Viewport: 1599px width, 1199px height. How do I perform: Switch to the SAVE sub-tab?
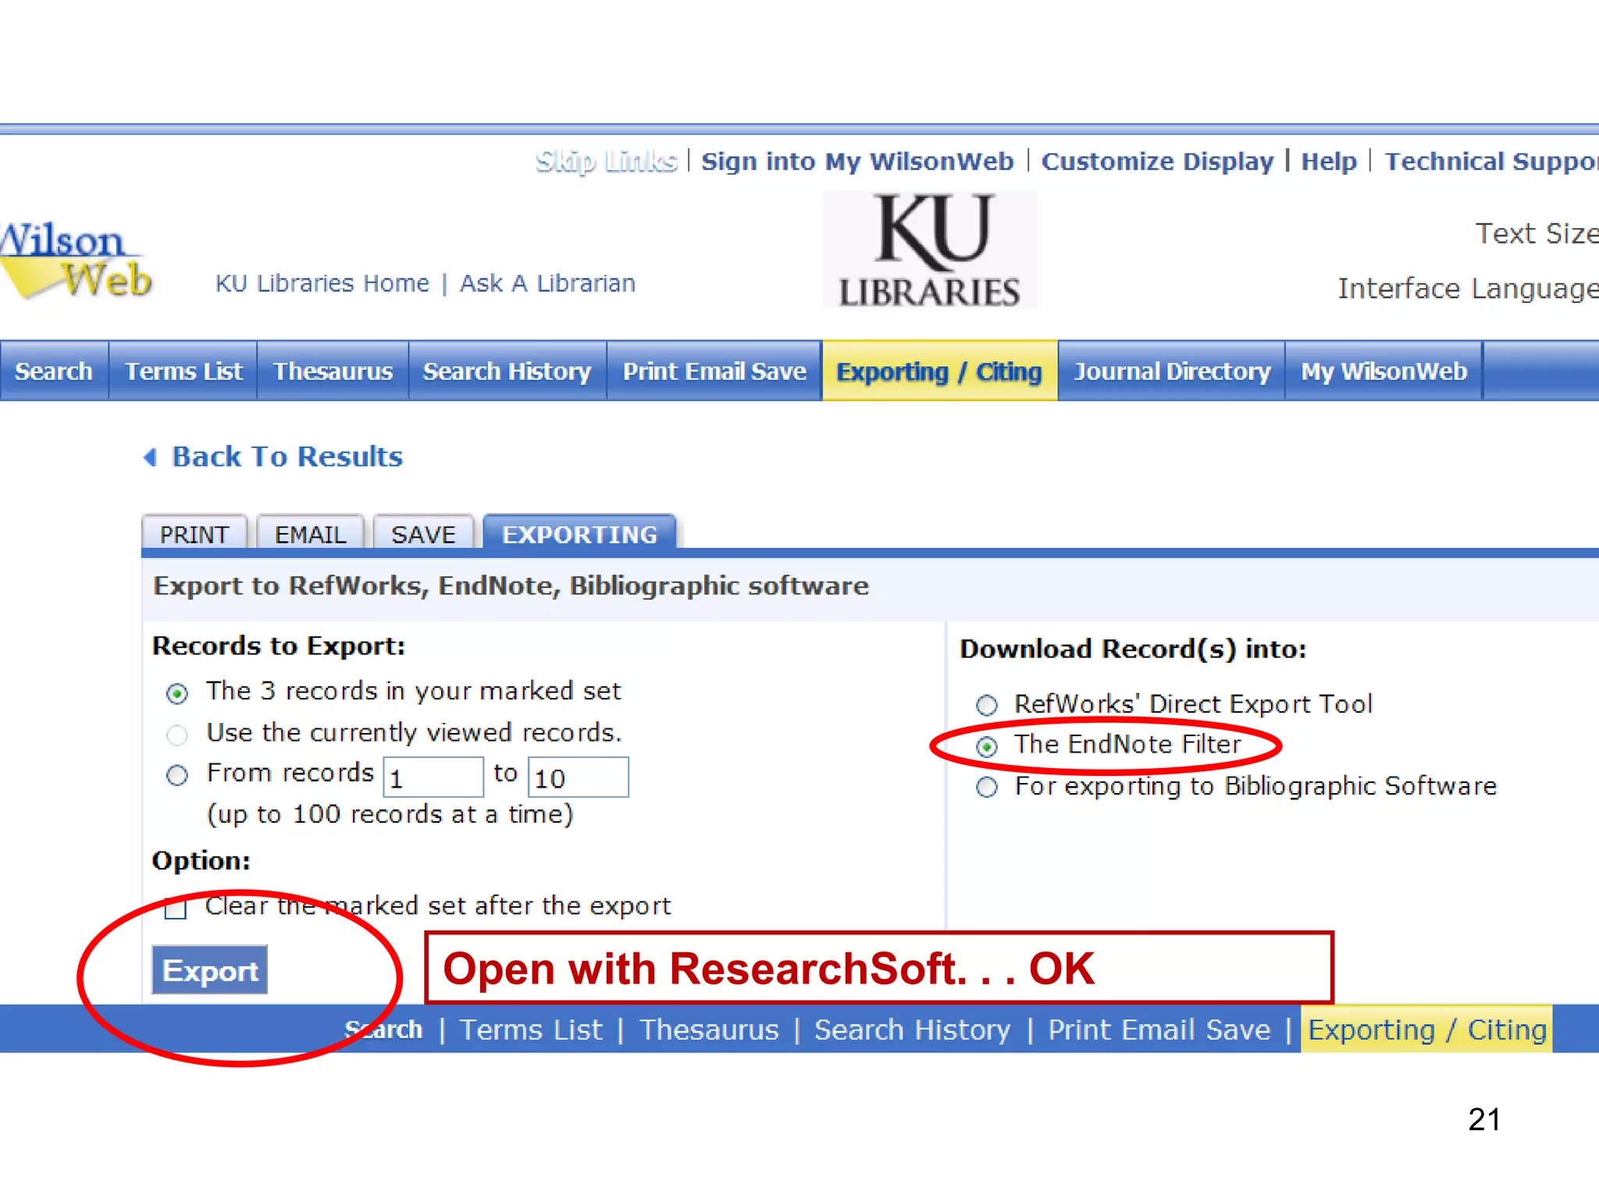pos(423,534)
